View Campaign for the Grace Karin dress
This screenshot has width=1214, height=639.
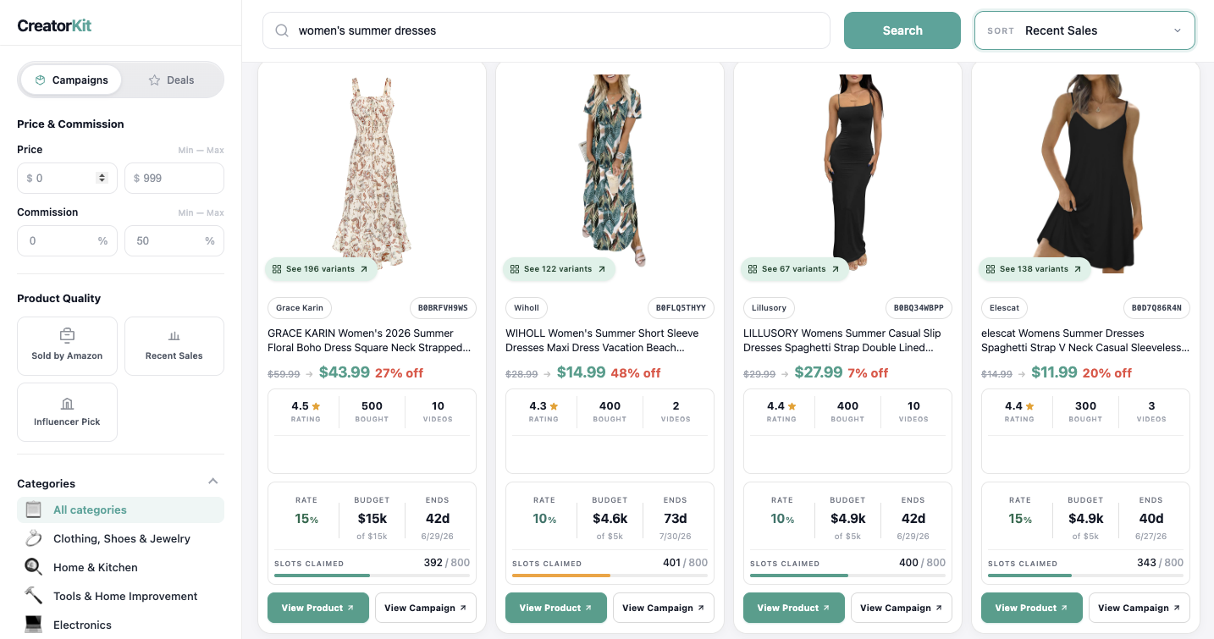coord(426,608)
